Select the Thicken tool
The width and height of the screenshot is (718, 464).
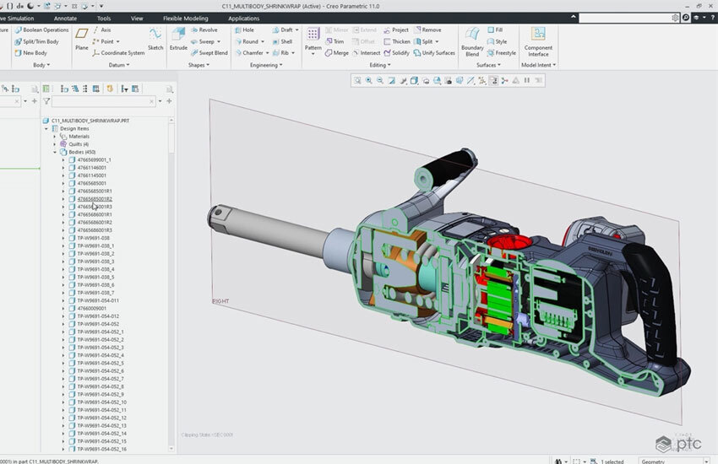[x=396, y=41]
